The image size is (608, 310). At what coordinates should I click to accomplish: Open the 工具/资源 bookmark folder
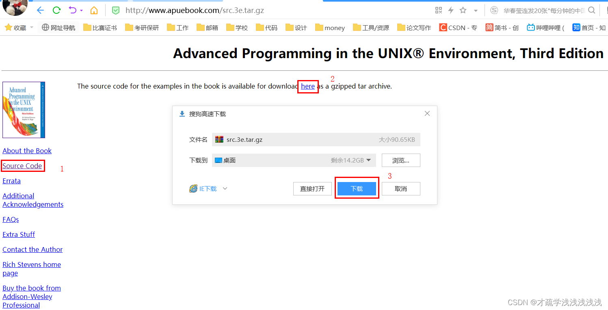pos(371,28)
